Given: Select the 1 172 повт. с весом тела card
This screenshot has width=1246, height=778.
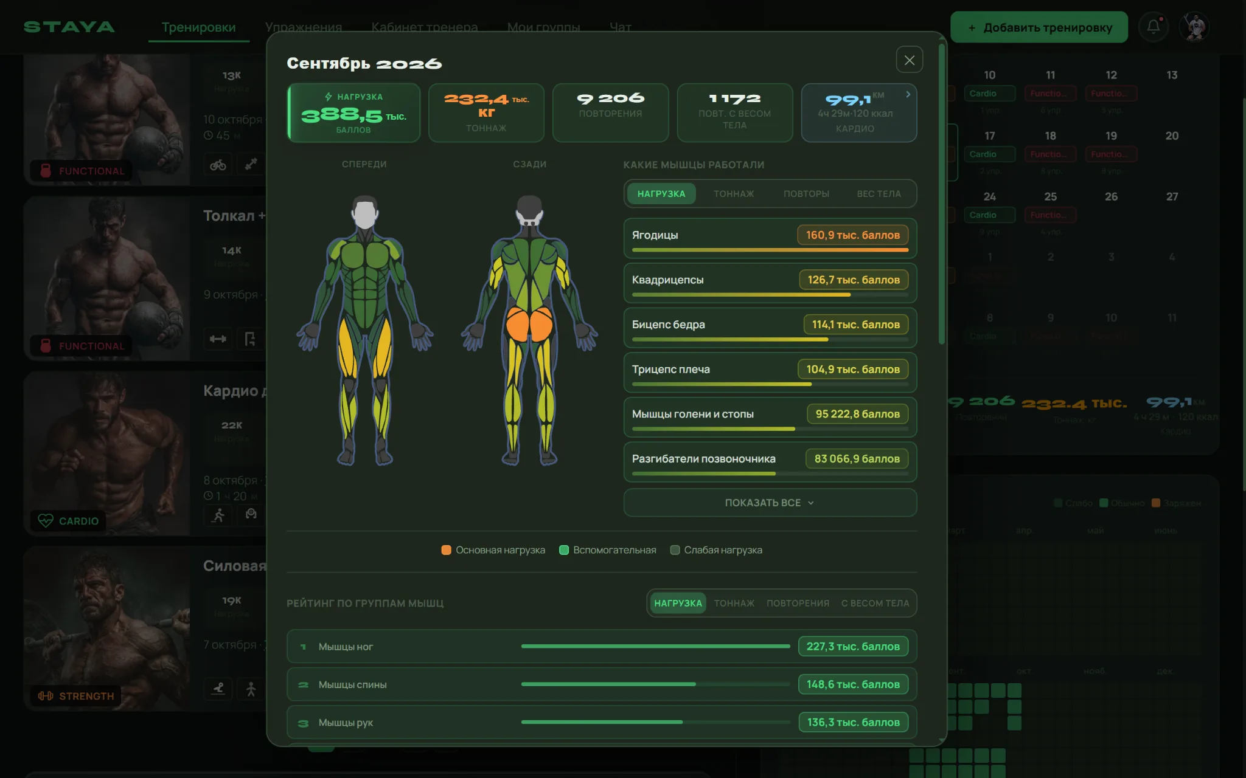Looking at the screenshot, I should [x=734, y=113].
